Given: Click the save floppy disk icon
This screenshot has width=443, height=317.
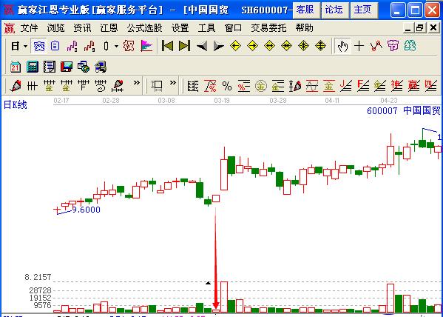Looking at the screenshot, I should 67,67.
